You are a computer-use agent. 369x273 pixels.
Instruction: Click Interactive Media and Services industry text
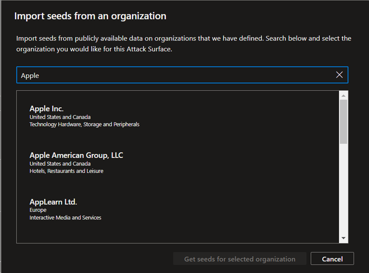(x=65, y=217)
